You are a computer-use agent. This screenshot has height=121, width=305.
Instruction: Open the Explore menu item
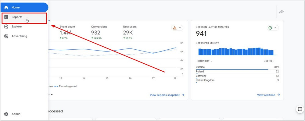click(x=24, y=27)
